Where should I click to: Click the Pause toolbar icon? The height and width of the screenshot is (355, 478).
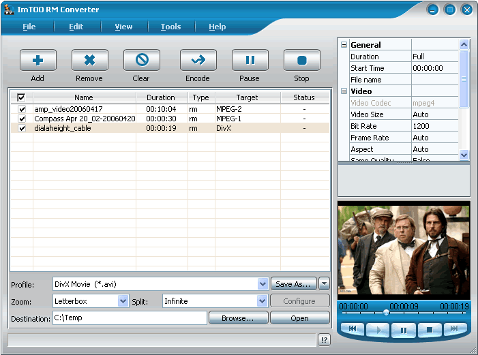coord(250,61)
